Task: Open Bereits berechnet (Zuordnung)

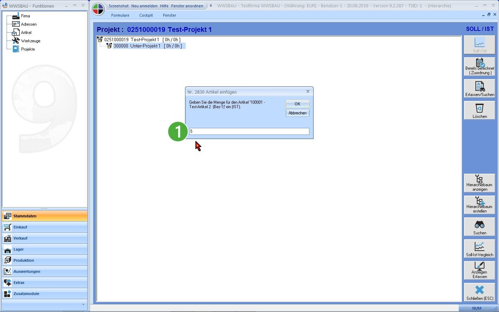Action: (480, 67)
